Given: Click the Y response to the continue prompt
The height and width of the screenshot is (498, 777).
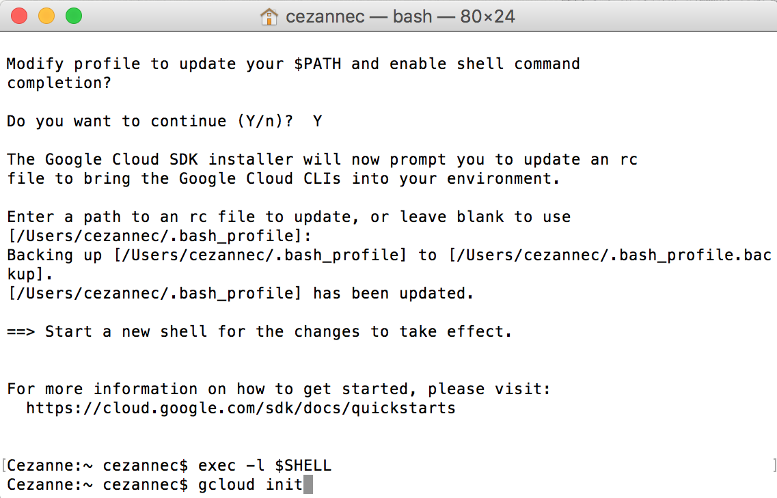Looking at the screenshot, I should click(316, 121).
